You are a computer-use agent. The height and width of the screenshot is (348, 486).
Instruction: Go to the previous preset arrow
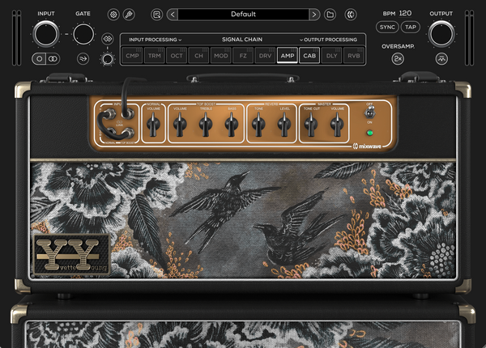pos(173,15)
